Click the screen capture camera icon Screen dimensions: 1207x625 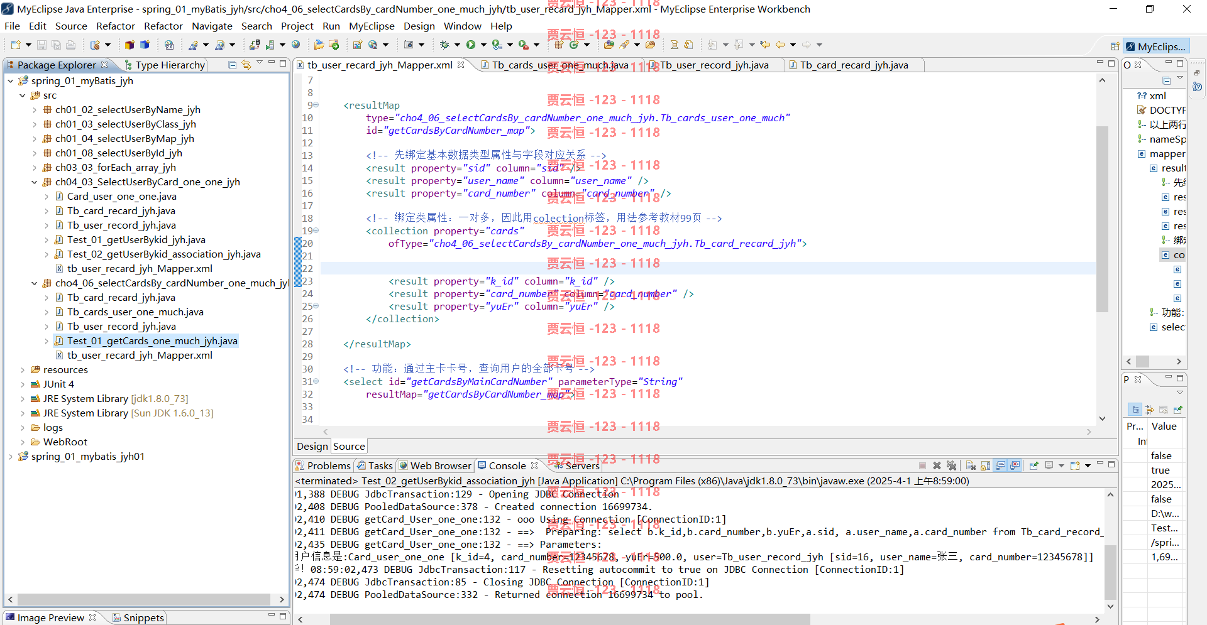[x=409, y=45]
